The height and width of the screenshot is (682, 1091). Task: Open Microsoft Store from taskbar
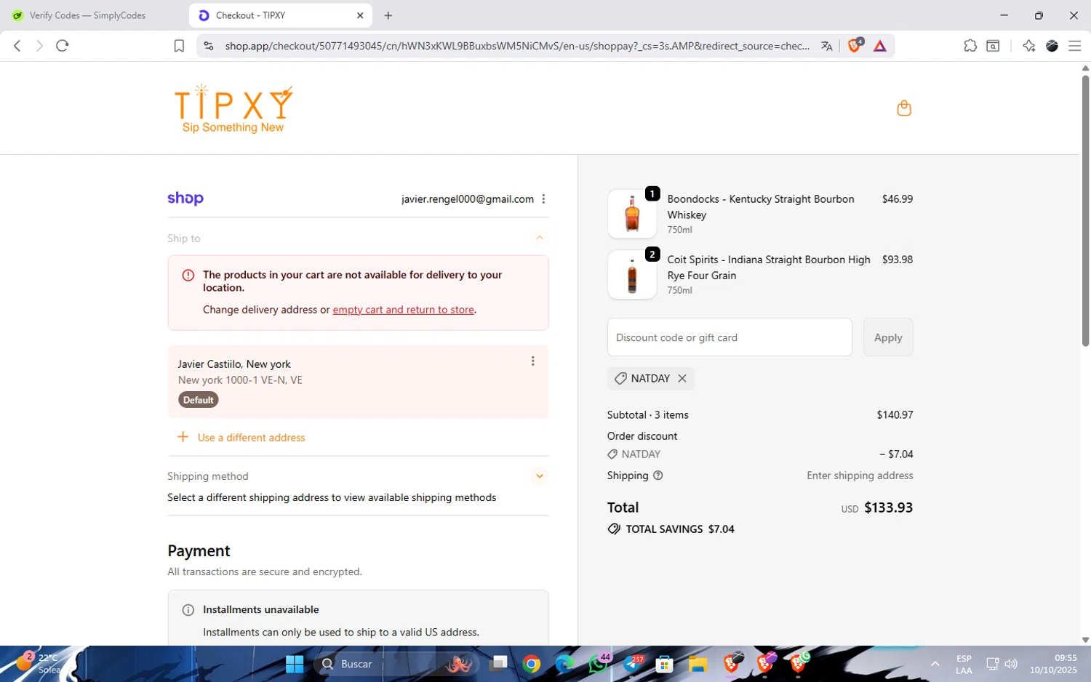[x=664, y=664]
